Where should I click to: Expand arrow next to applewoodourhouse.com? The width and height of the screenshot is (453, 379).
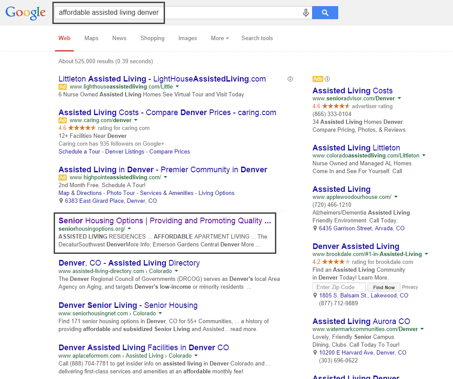tap(396, 197)
